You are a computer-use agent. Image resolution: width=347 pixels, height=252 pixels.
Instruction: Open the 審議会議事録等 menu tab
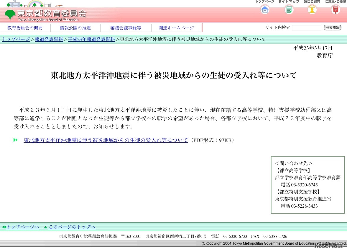click(x=126, y=28)
